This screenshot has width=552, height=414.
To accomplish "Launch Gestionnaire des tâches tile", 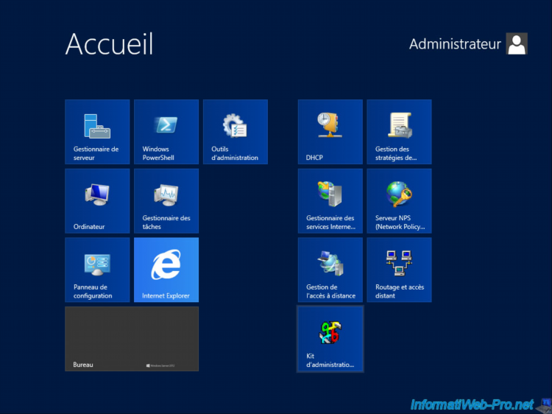I will pyautogui.click(x=166, y=201).
